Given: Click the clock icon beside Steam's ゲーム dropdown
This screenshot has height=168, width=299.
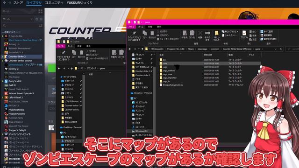Looking at the screenshot, I should tap(37, 19).
